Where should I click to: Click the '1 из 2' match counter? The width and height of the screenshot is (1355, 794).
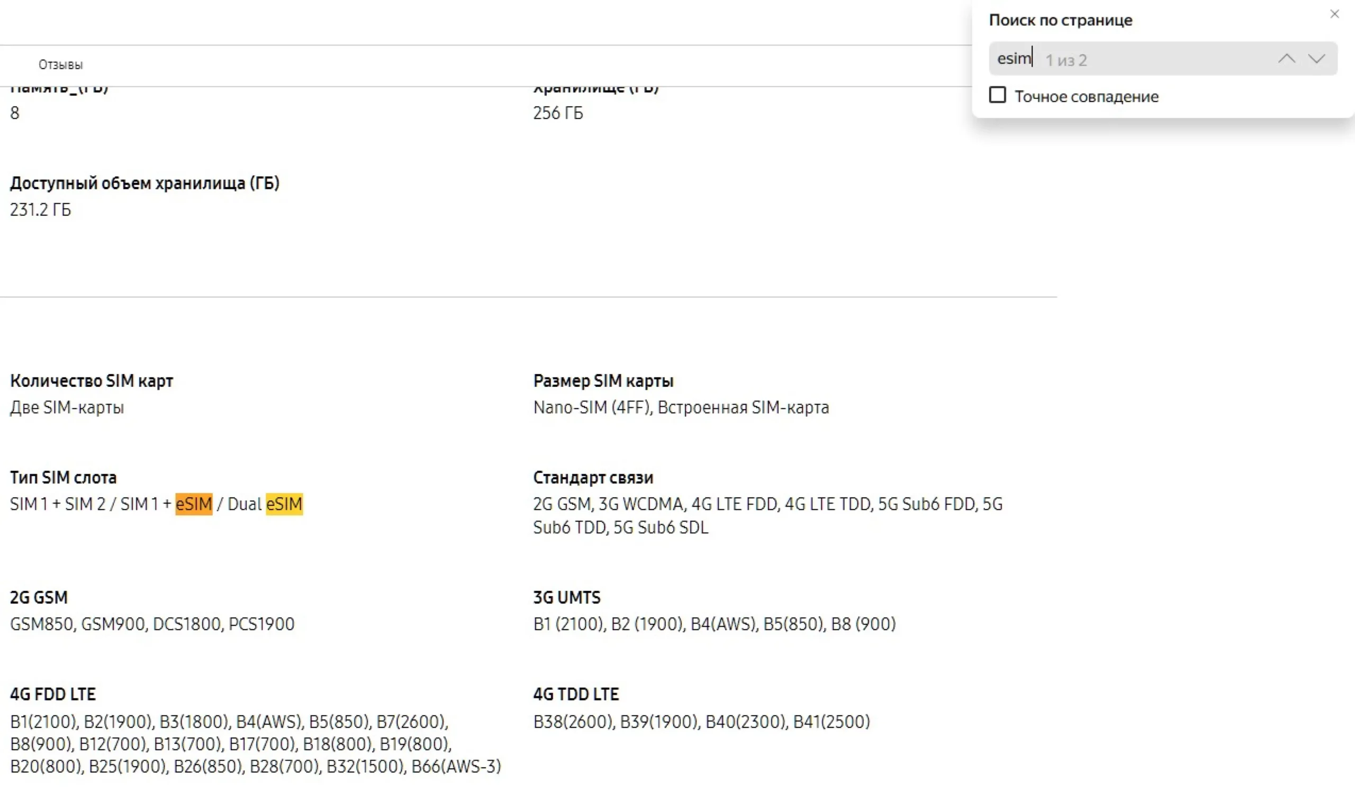[x=1065, y=60]
